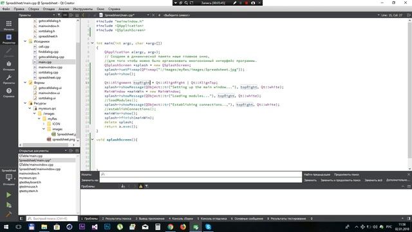Screen dimensions: 412x232
Task: Open the Help (Справка) mode
Action: click(x=8, y=93)
